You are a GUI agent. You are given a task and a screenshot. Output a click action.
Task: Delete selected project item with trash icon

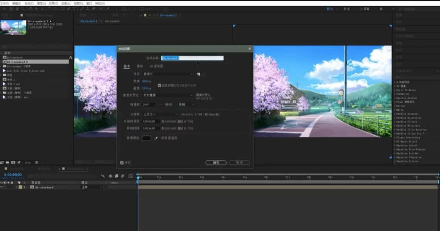point(37,162)
